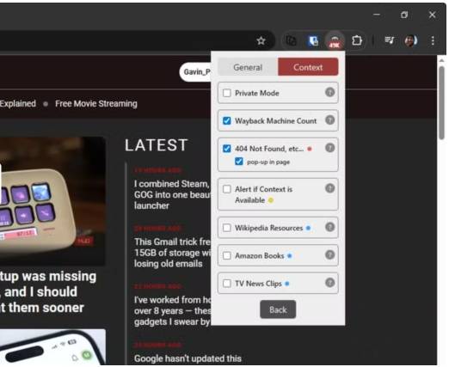The width and height of the screenshot is (449, 367).
Task: Click the scrollbar up arrow
Action: tap(441, 61)
